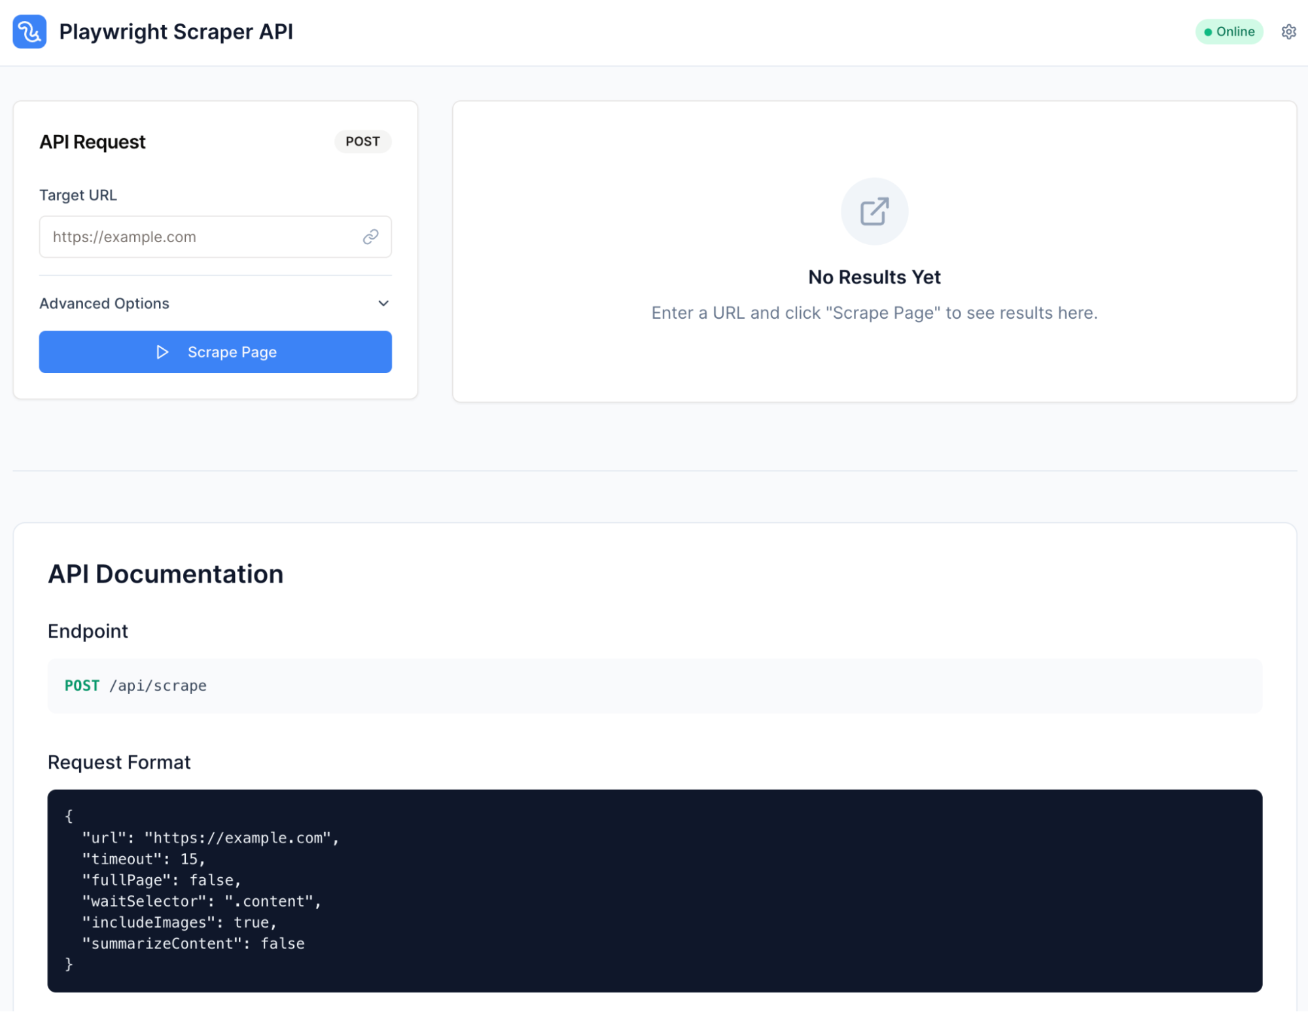Image resolution: width=1308 pixels, height=1012 pixels.
Task: Click the link icon in URL field
Action: (370, 237)
